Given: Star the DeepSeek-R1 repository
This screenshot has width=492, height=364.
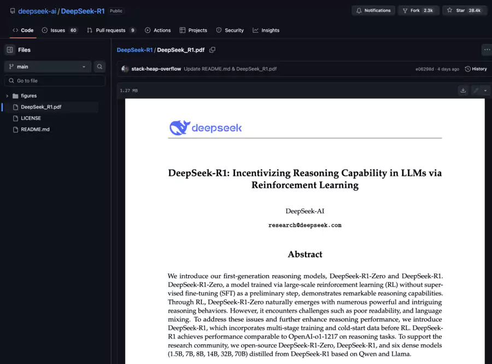Looking at the screenshot, I should tap(464, 10).
